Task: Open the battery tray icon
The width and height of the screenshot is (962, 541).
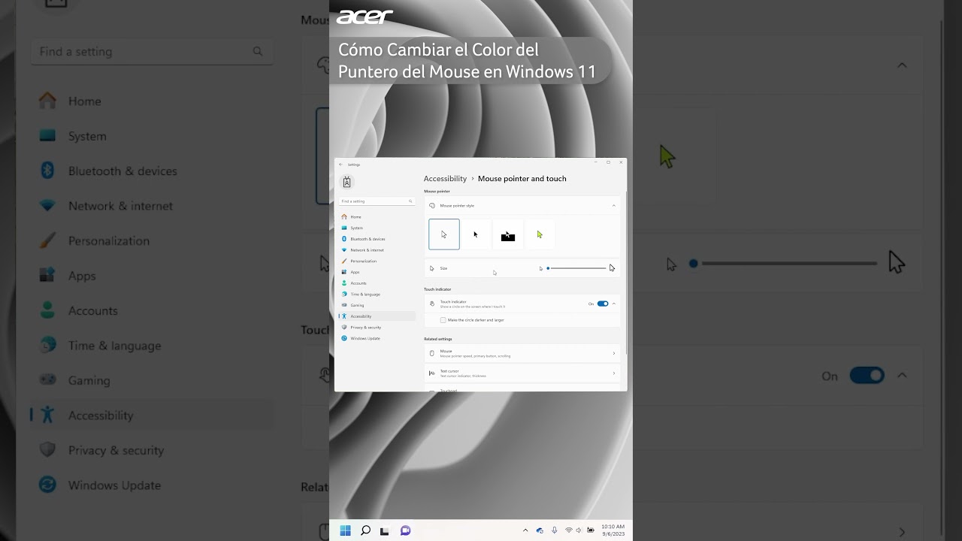Action: point(590,530)
